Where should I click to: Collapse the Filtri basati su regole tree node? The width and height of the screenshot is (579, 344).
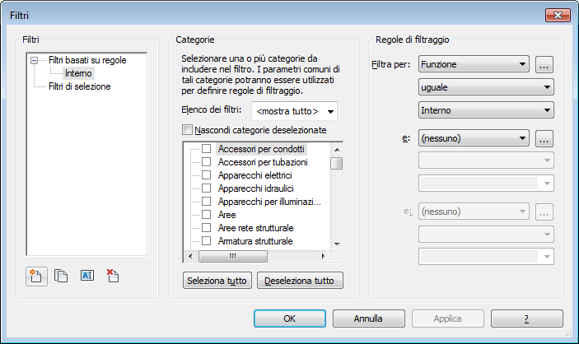pos(34,60)
